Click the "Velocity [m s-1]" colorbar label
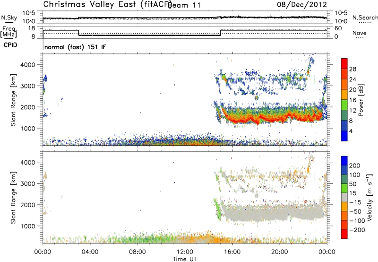Screen dimensions: 378x262 [369, 198]
